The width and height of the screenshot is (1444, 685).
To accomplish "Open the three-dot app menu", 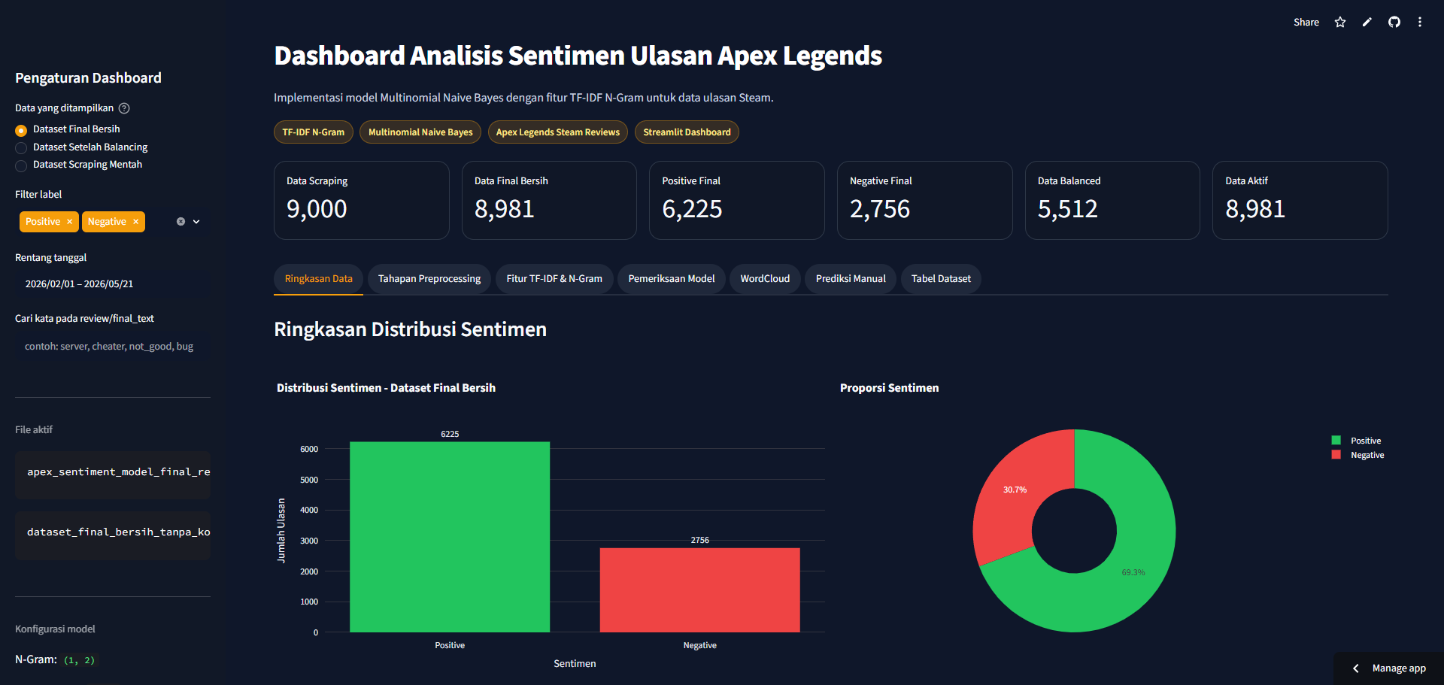I will click(1420, 23).
